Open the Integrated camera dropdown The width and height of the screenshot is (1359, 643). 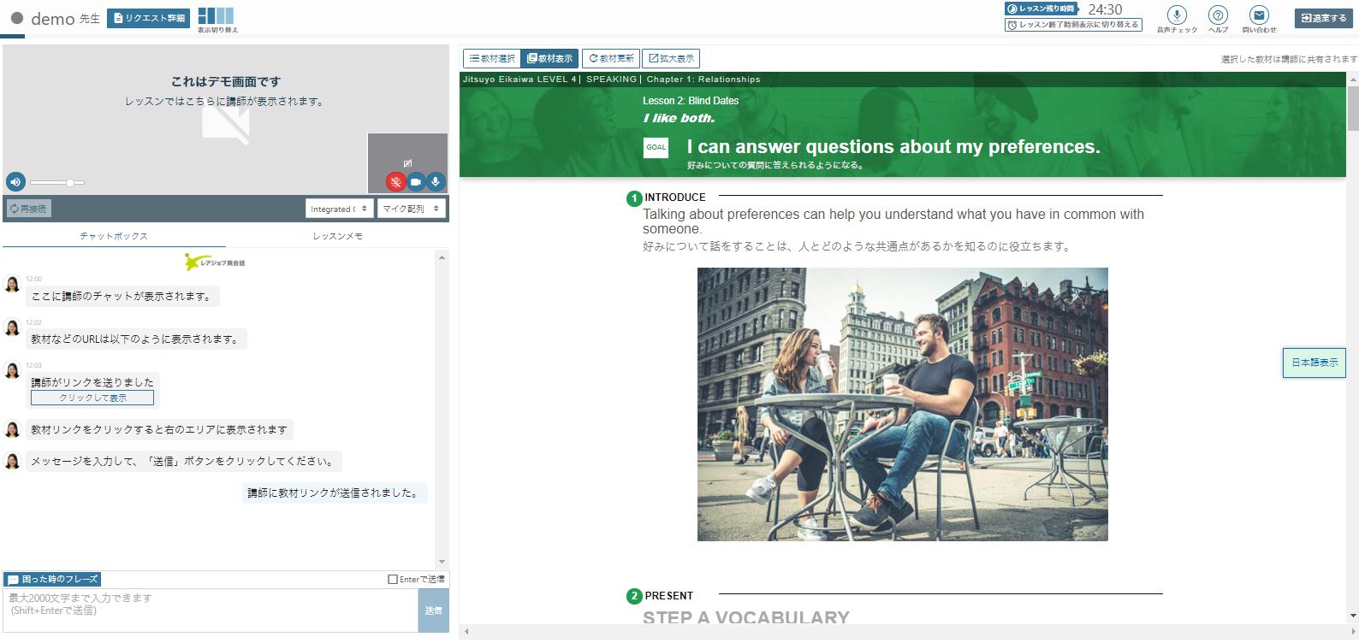[339, 209]
